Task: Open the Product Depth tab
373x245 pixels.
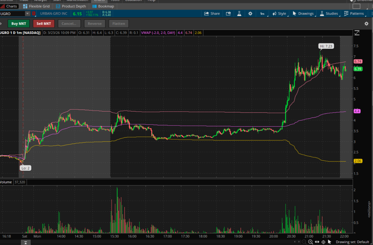Action: point(71,6)
